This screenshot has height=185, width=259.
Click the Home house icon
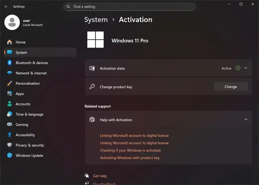tap(10, 42)
